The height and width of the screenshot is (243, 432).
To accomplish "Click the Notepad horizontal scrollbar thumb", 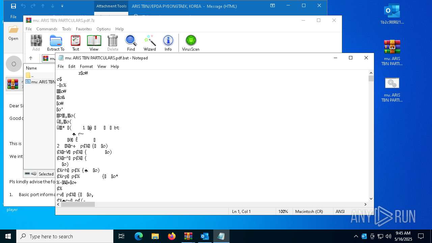I will click(78, 204).
